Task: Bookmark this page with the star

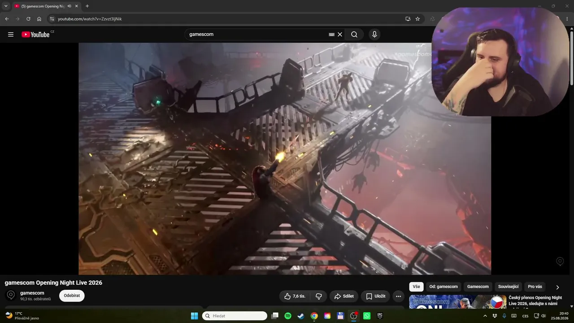Action: [417, 19]
